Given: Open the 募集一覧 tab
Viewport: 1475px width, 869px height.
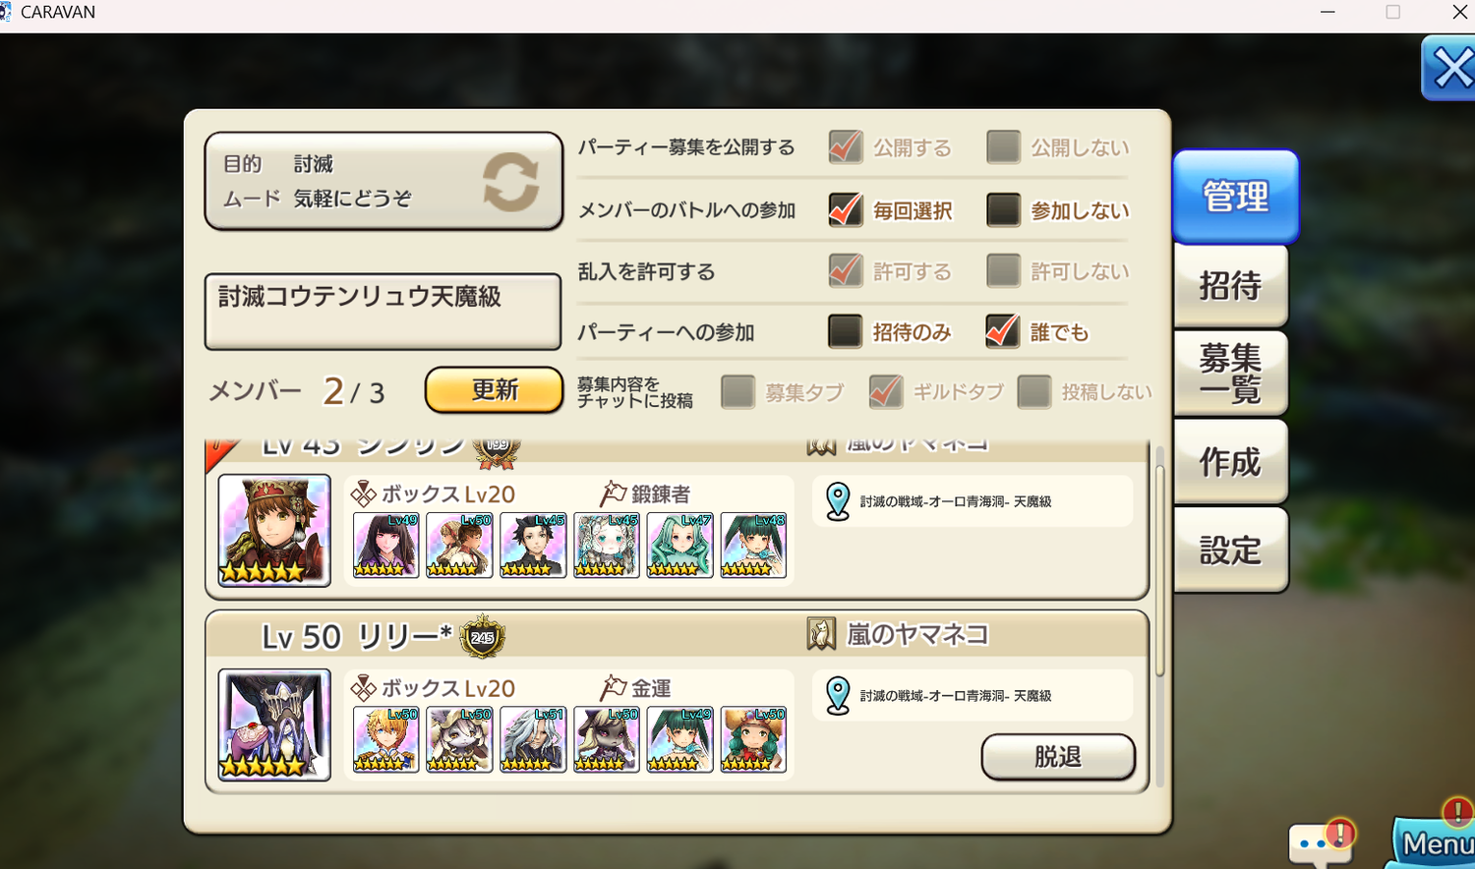Looking at the screenshot, I should pyautogui.click(x=1230, y=374).
